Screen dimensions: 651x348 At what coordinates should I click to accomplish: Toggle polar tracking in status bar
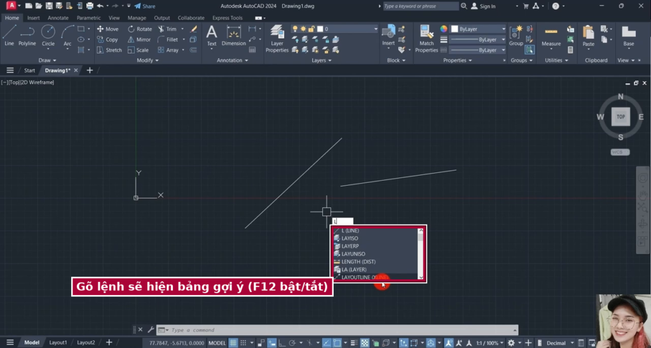(x=292, y=343)
